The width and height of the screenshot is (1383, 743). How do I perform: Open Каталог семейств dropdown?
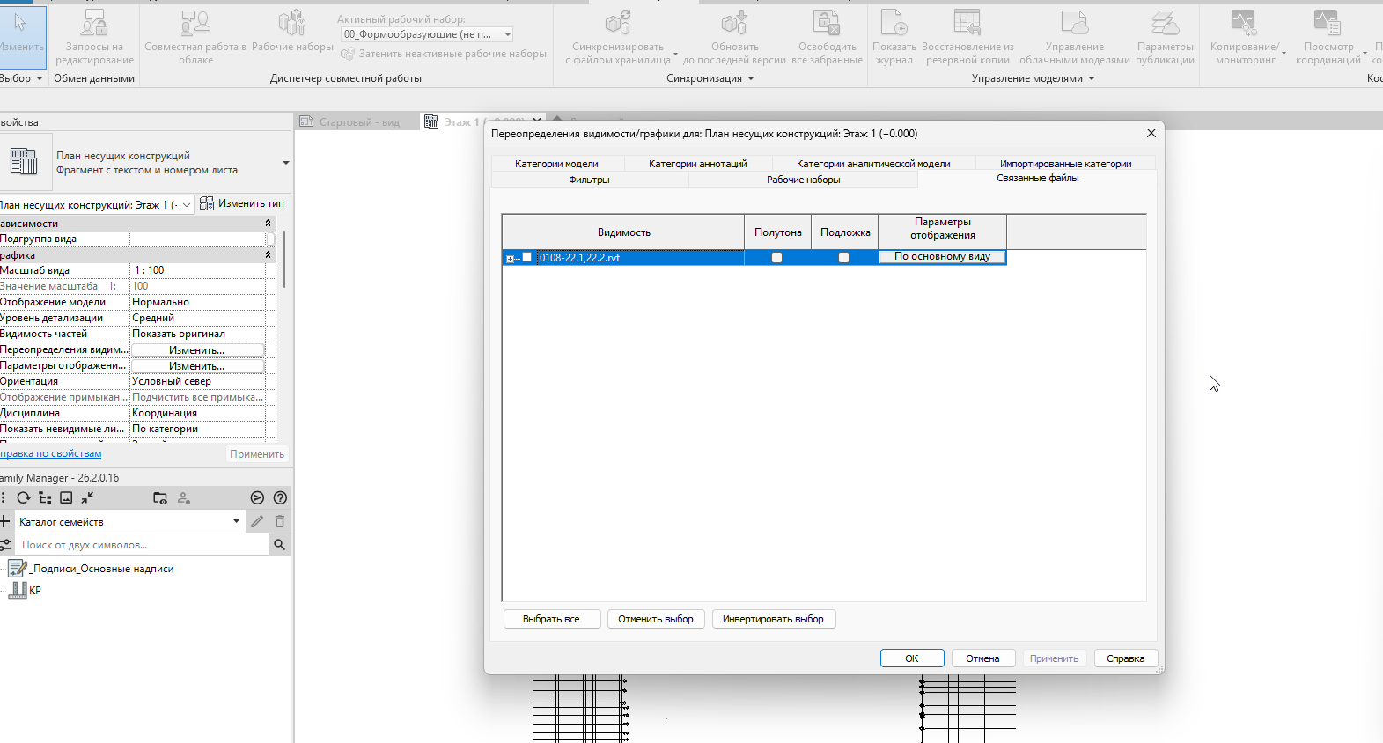(129, 521)
